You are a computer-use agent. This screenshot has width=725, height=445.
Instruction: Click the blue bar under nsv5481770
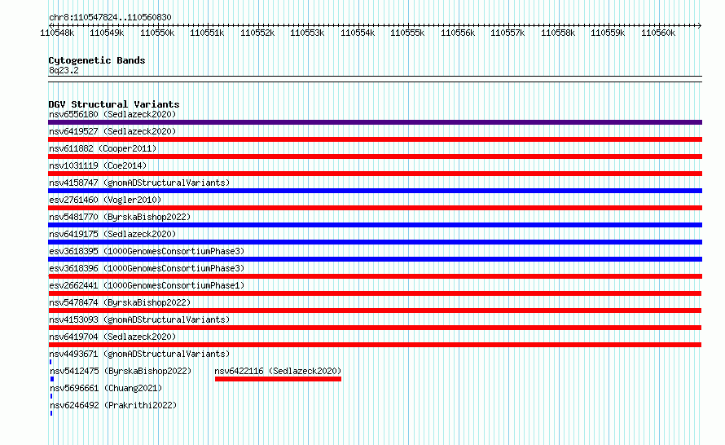(375, 225)
